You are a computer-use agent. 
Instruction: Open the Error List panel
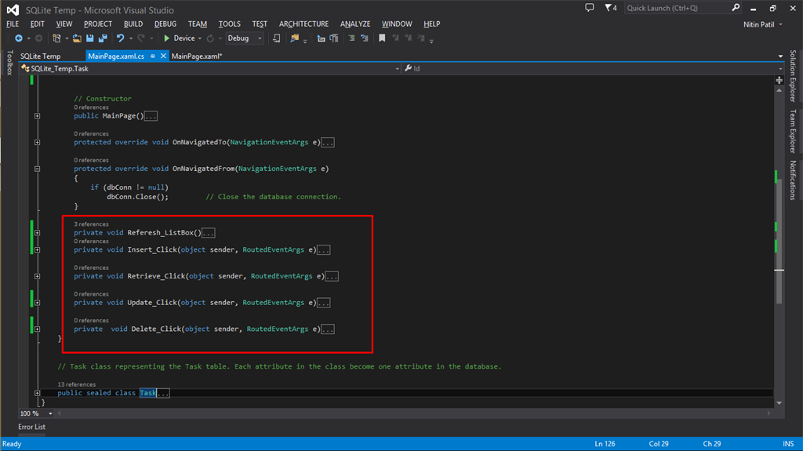[32, 427]
